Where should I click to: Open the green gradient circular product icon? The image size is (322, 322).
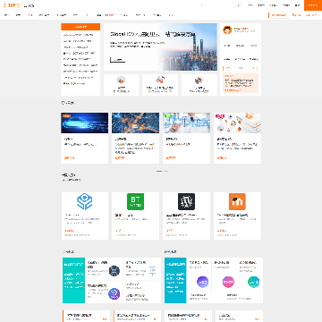(254, 282)
